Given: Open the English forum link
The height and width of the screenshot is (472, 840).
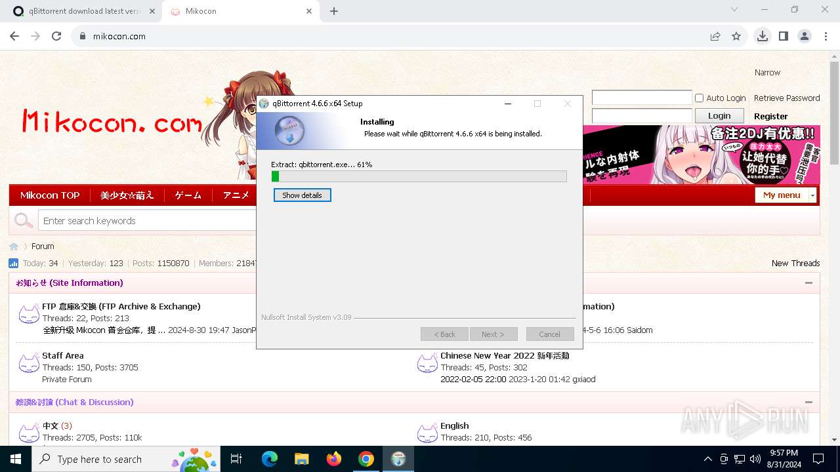Looking at the screenshot, I should (454, 426).
